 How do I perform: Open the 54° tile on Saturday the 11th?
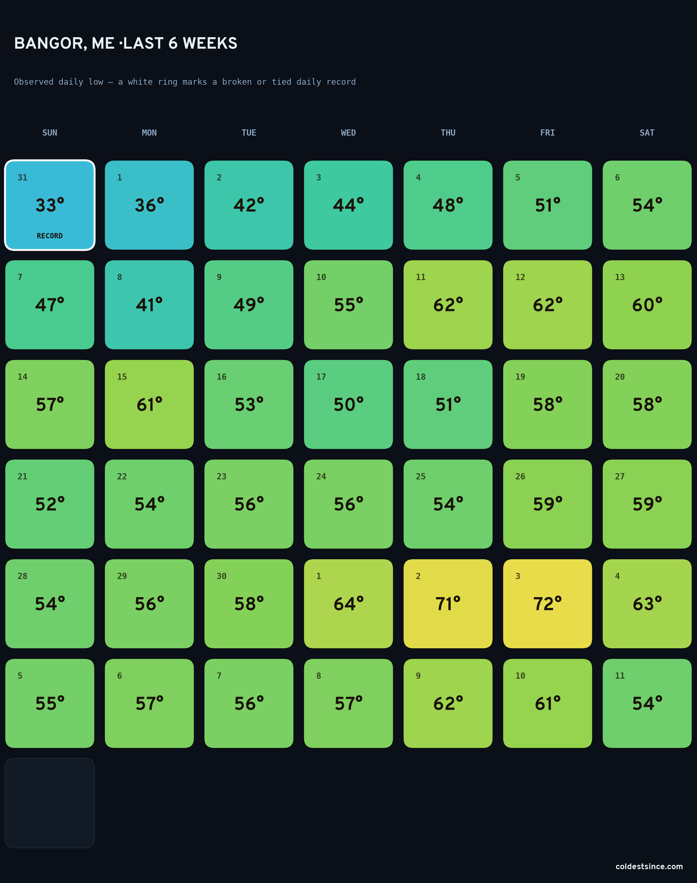647,704
